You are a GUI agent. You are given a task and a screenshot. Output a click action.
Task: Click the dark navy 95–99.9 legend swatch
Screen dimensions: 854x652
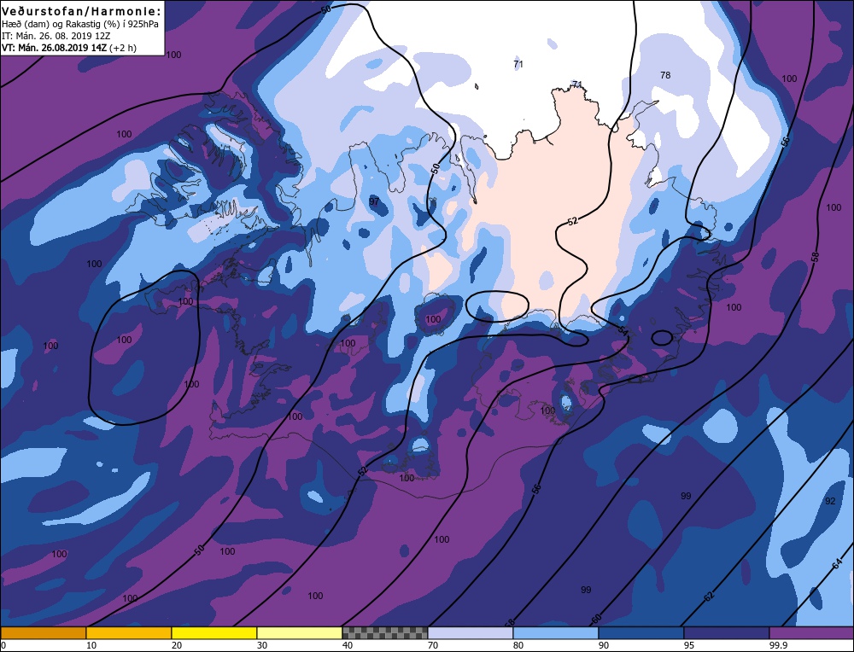point(727,633)
